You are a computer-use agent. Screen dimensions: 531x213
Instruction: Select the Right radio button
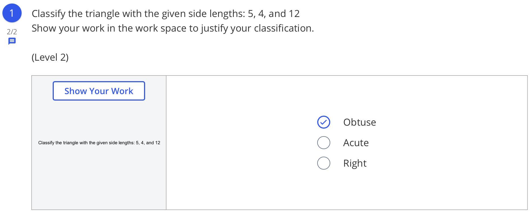(x=323, y=163)
